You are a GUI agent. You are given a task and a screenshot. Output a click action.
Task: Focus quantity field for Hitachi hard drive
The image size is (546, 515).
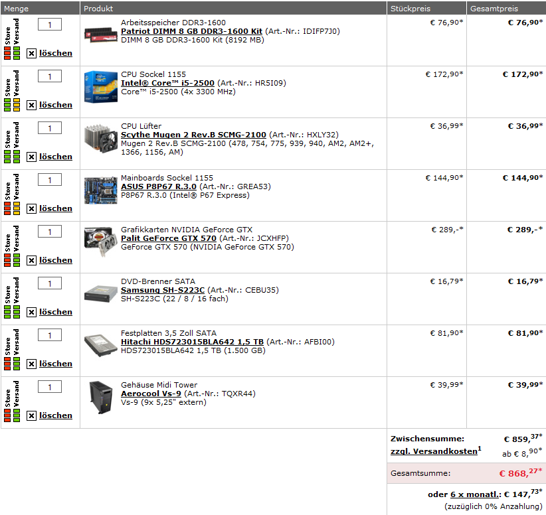point(50,335)
